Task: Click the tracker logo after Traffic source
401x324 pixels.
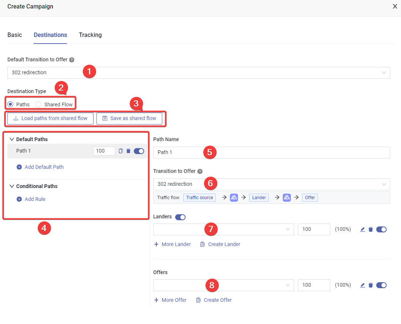Action: (x=234, y=197)
